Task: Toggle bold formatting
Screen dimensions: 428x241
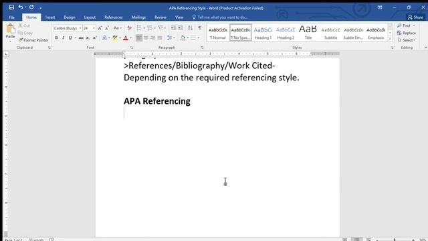Action: 56,38
